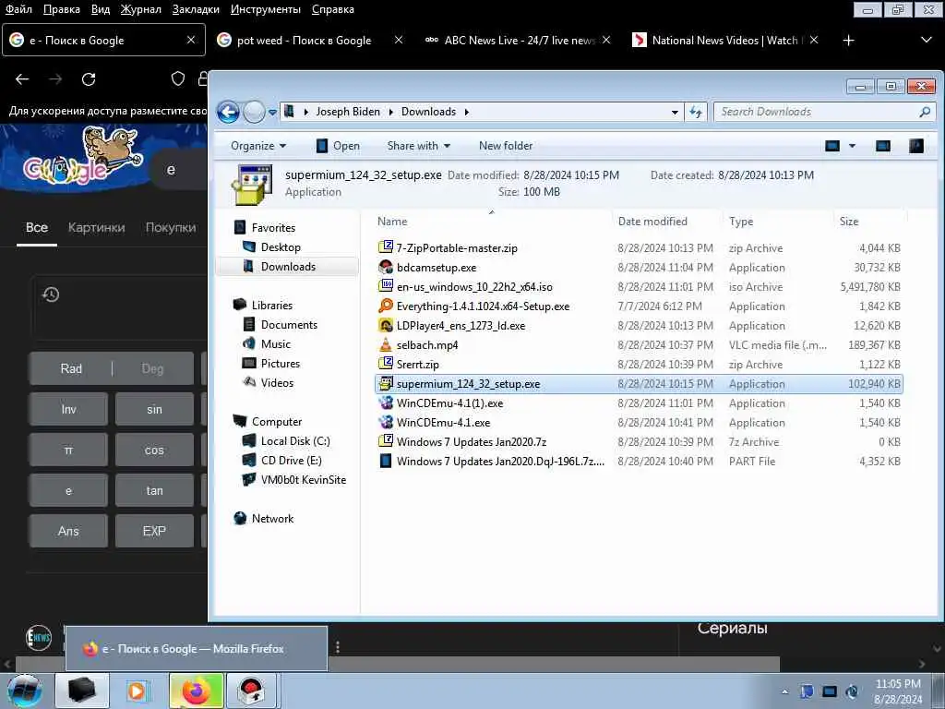Image resolution: width=945 pixels, height=709 pixels.
Task: Click the change view icon
Action: click(832, 146)
